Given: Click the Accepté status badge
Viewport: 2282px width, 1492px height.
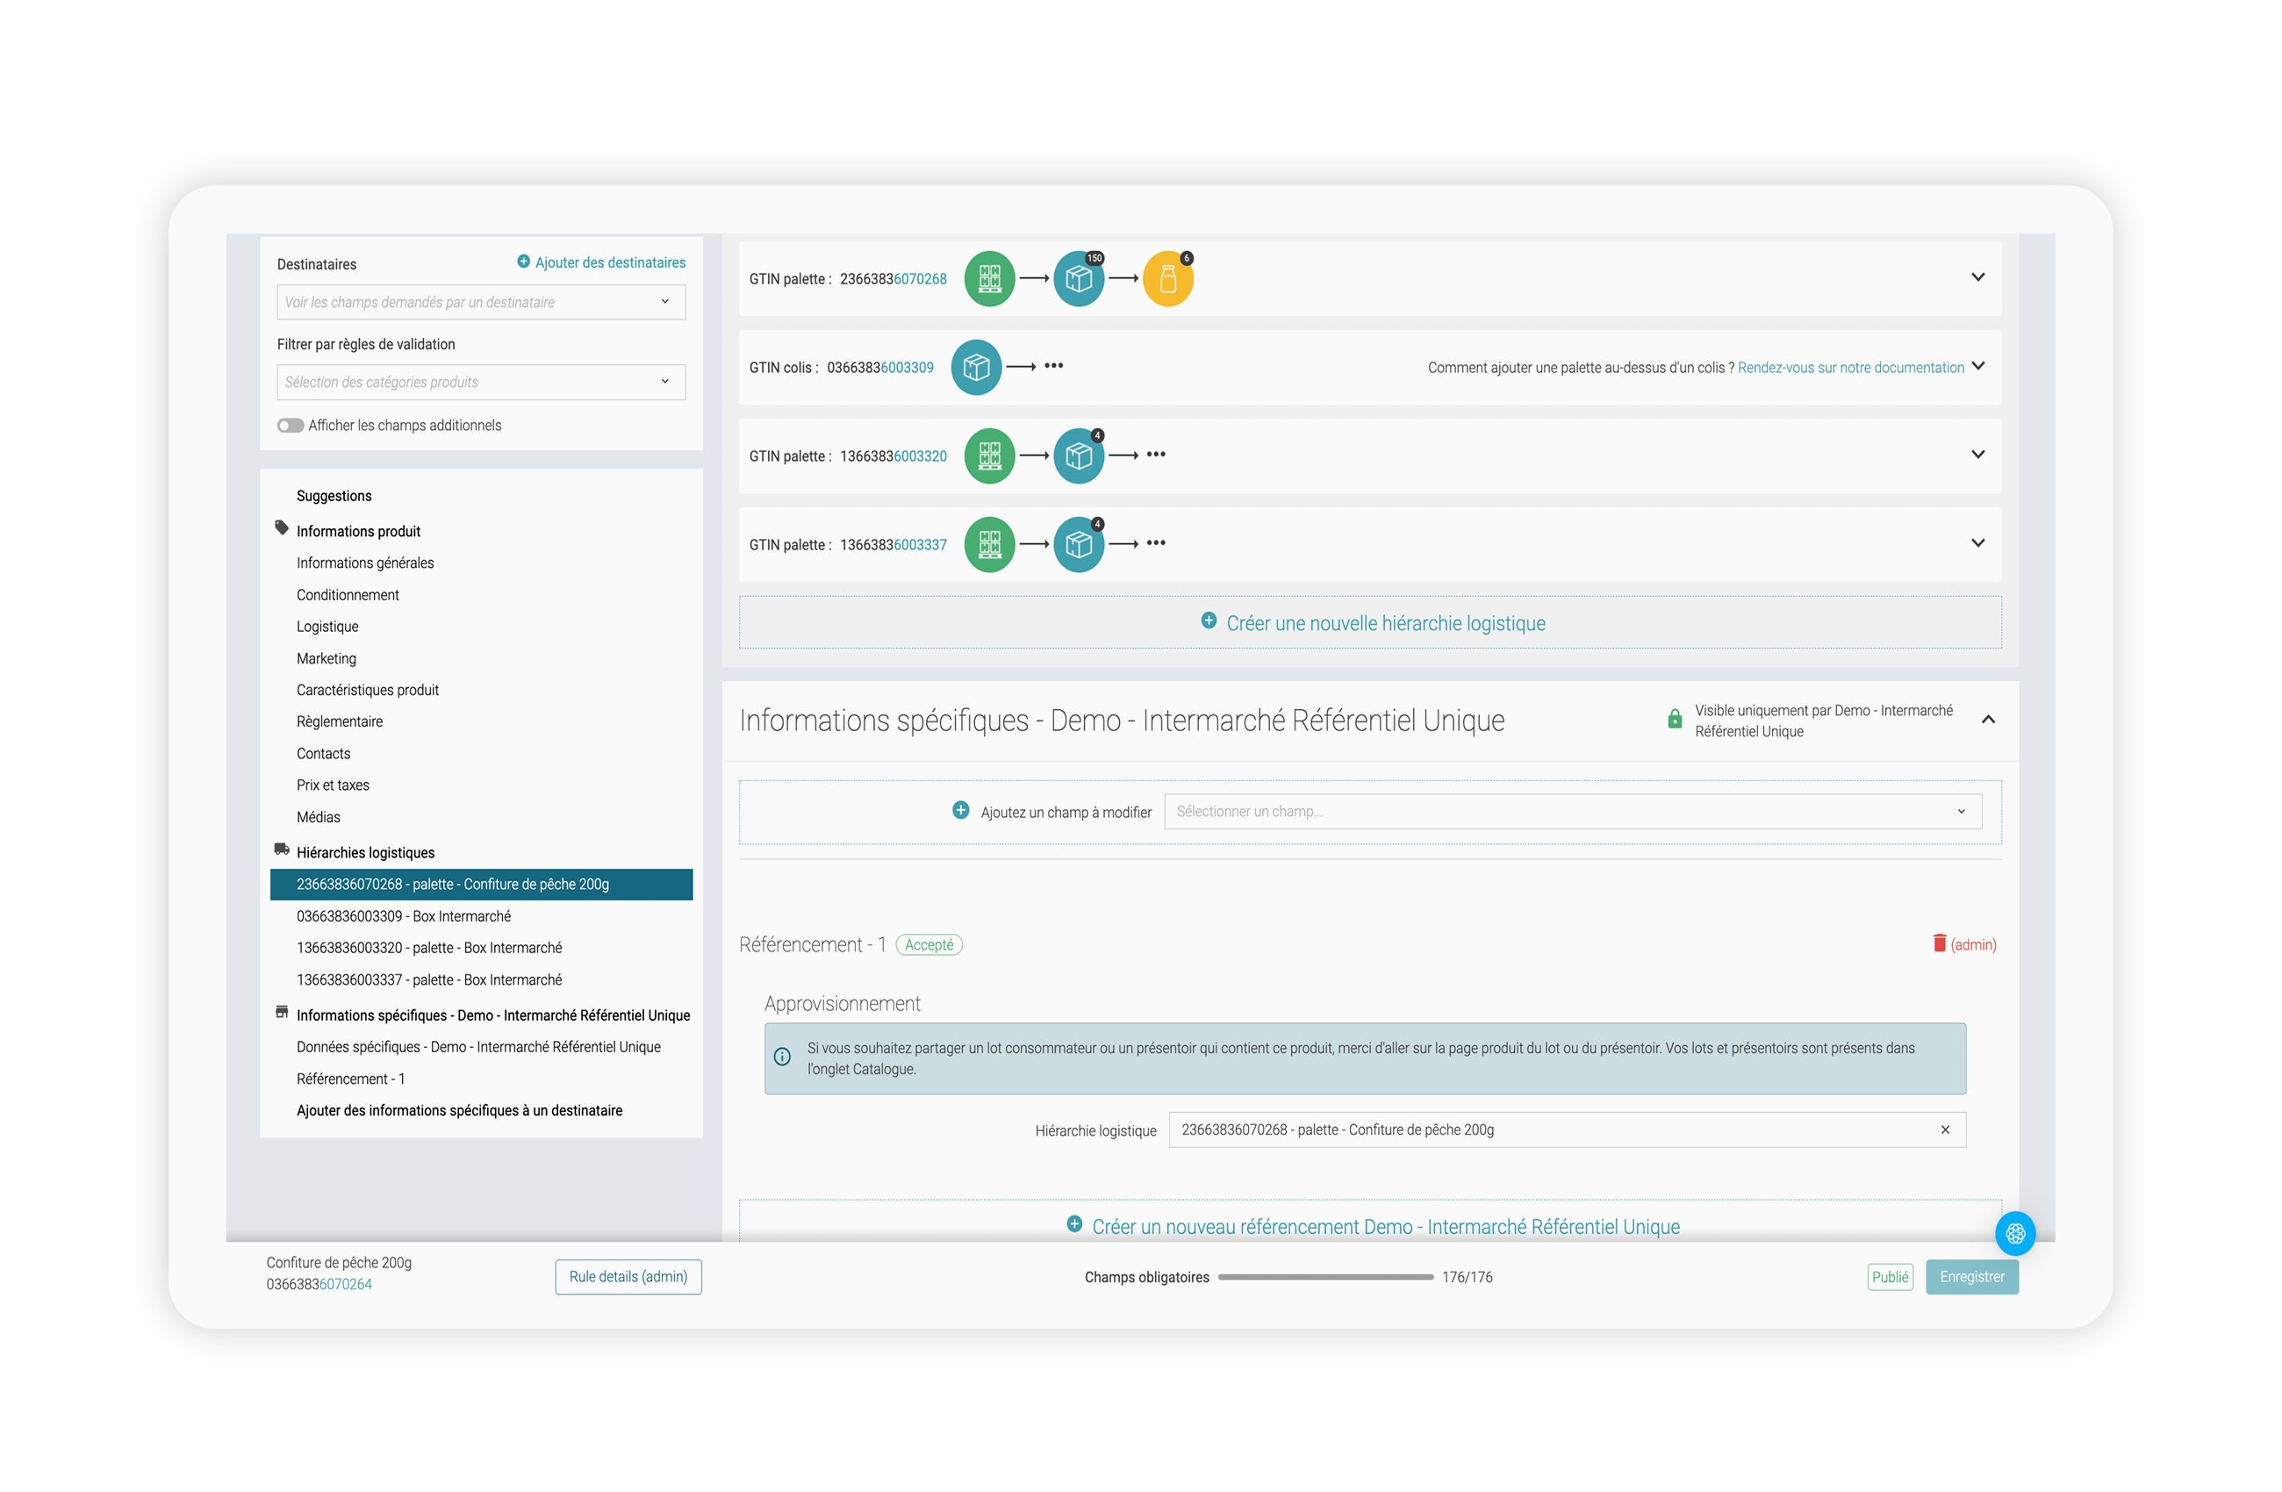Looking at the screenshot, I should tap(929, 944).
